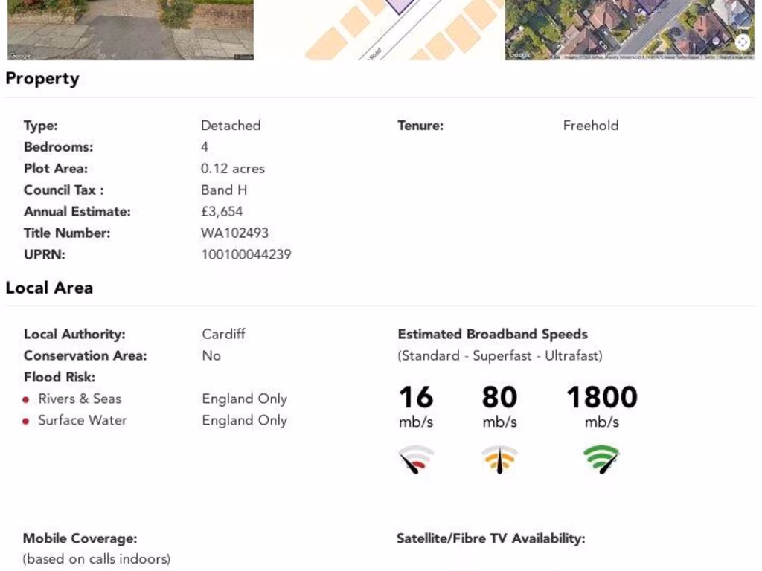
Task: Select the UPRN value 100100044239
Action: [246, 254]
